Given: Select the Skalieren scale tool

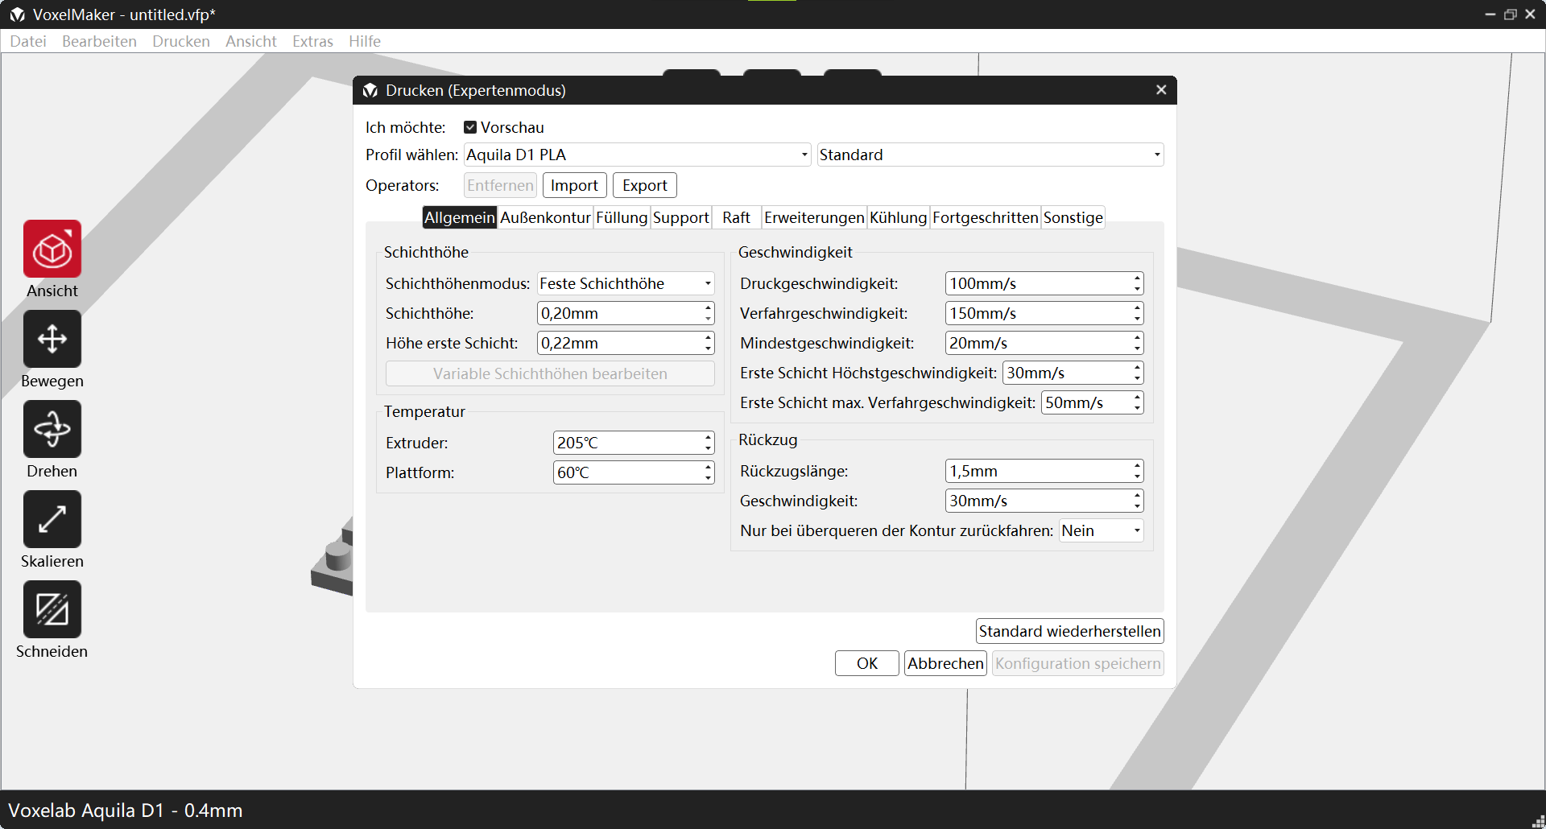Looking at the screenshot, I should (52, 520).
